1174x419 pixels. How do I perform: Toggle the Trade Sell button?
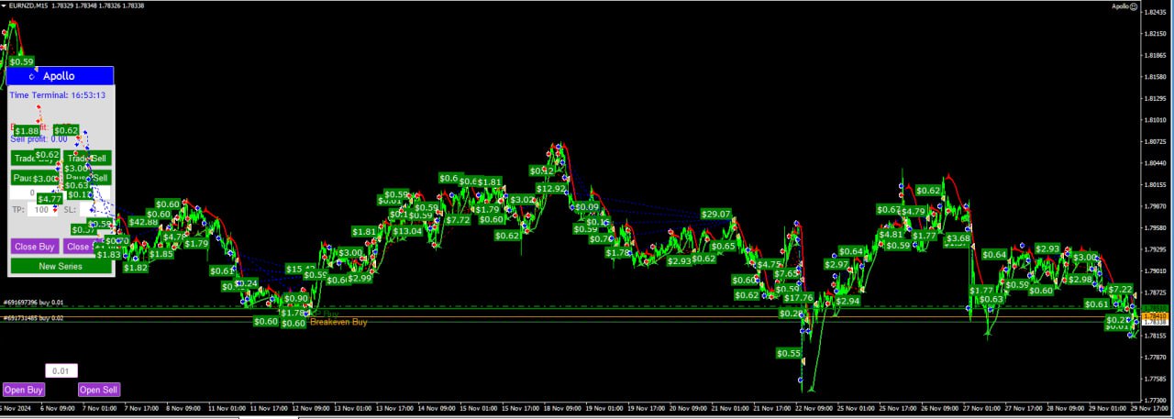[x=88, y=159]
